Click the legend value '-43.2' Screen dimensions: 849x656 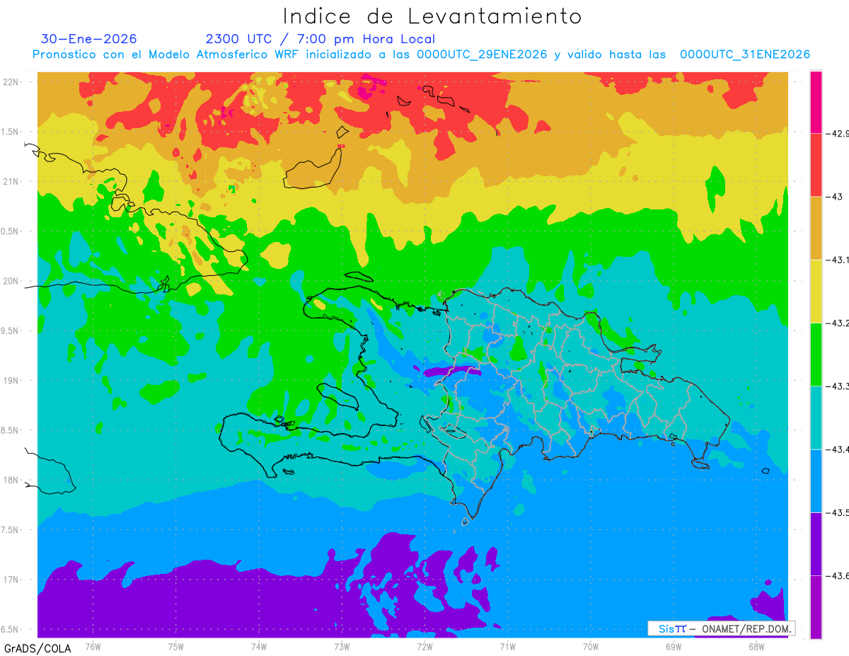click(x=836, y=323)
